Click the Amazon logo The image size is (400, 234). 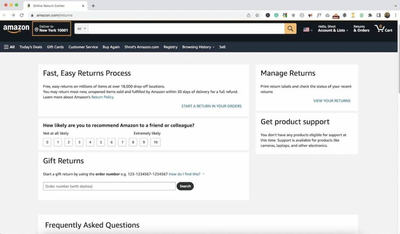pyautogui.click(x=16, y=29)
